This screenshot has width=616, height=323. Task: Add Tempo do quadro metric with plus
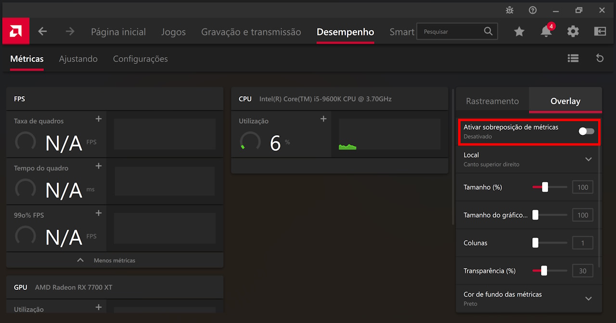(x=99, y=166)
